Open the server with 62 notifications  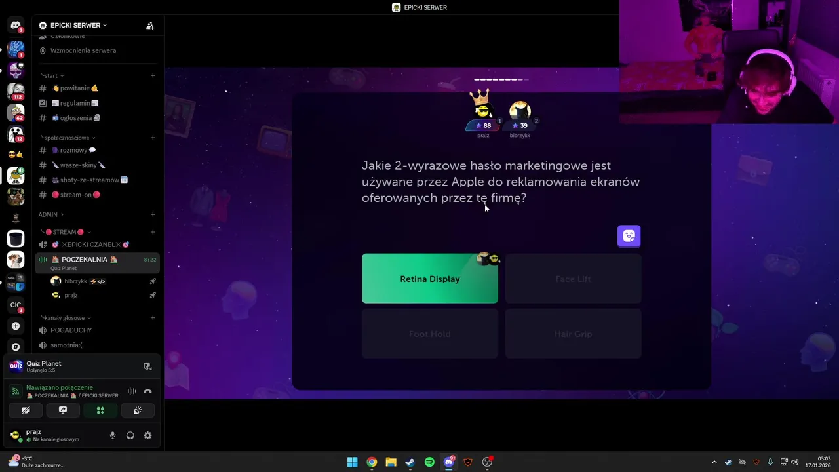(x=16, y=113)
